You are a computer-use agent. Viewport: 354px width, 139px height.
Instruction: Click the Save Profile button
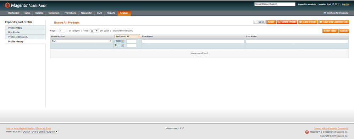[x=308, y=22]
